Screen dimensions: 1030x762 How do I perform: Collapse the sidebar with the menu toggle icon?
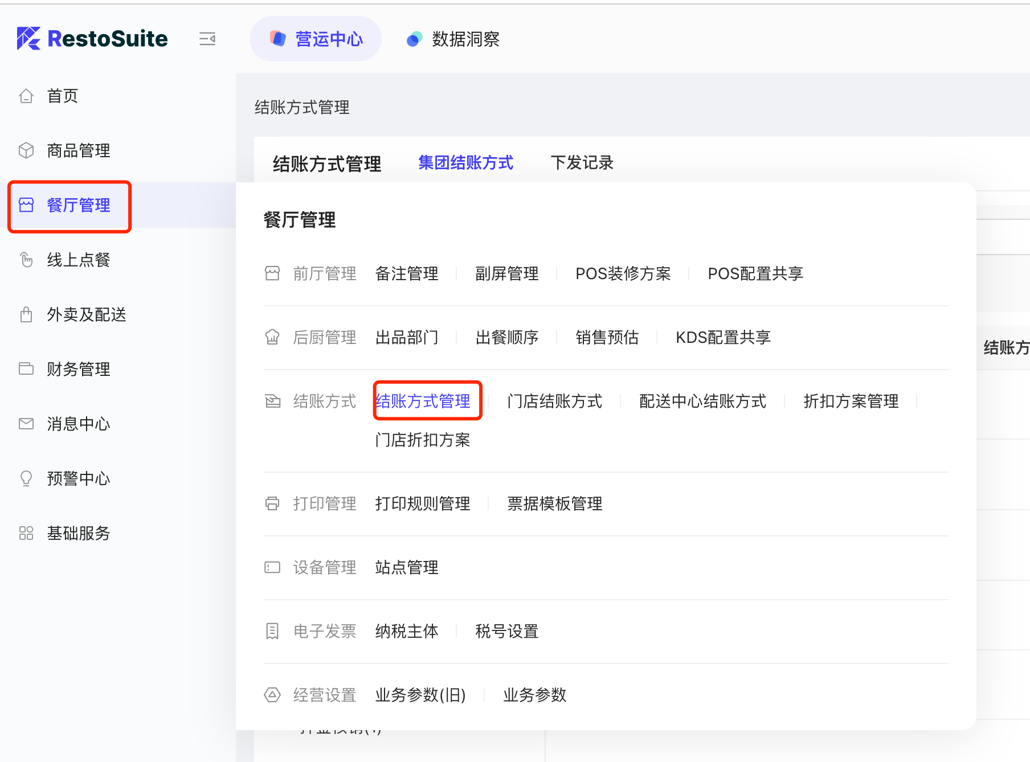click(207, 39)
